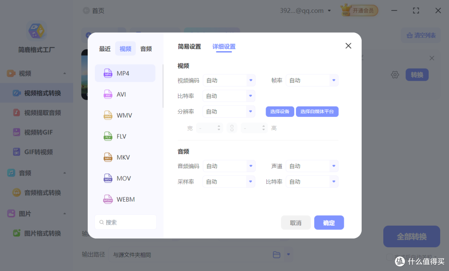Click the format list scrollbar
449x271 pixels.
pyautogui.click(x=163, y=86)
